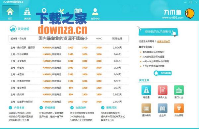The width and height of the screenshot is (199, 129).
Task: Select the 实用工具 section heading
Action: coord(144,80)
